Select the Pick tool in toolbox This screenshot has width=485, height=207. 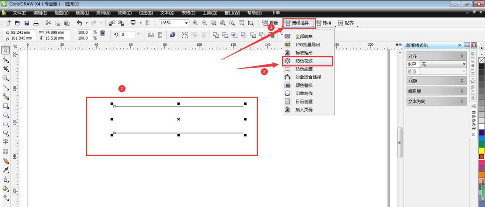(5, 50)
